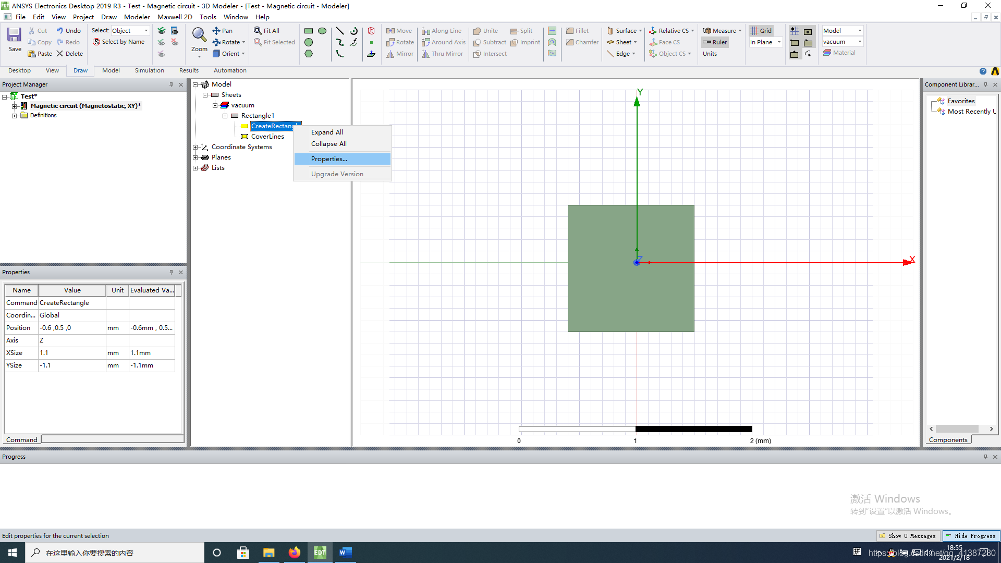Select the Draw point tool

coord(371,42)
